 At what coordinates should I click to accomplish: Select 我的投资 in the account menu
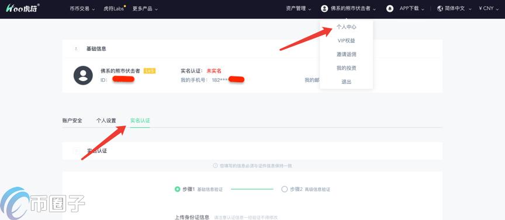(x=346, y=68)
